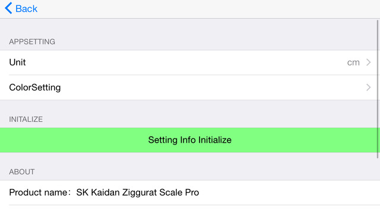380x214 pixels.
Task: Click the Product name: label text
Action: 40,193
